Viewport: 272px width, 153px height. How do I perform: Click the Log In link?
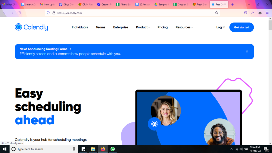[x=221, y=27]
